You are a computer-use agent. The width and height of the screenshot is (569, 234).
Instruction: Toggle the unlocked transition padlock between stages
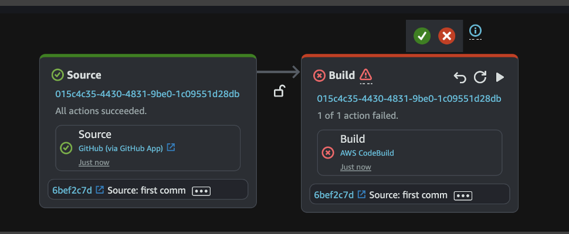pos(279,91)
